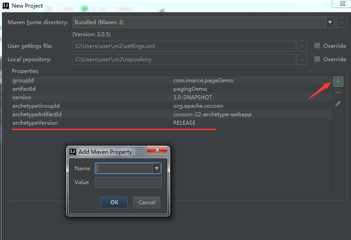
Task: Click the minus remove property icon
Action: (338, 93)
